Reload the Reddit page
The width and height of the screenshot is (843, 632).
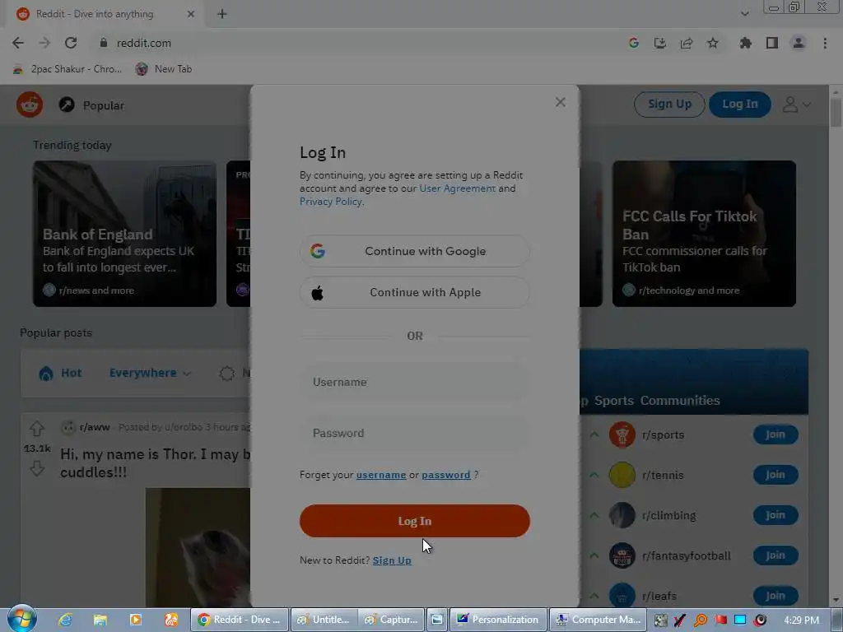[x=71, y=43]
